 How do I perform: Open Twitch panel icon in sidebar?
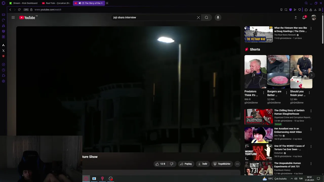coord(4,31)
